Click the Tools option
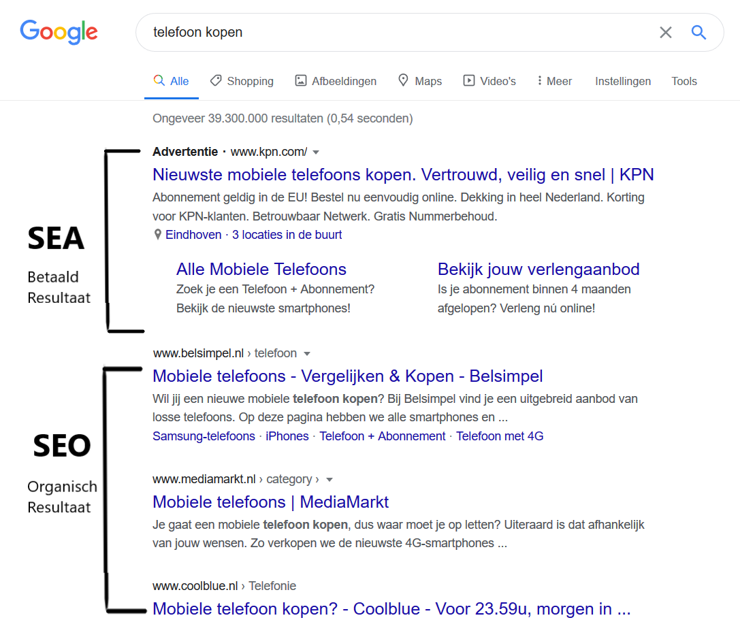 pyautogui.click(x=684, y=81)
